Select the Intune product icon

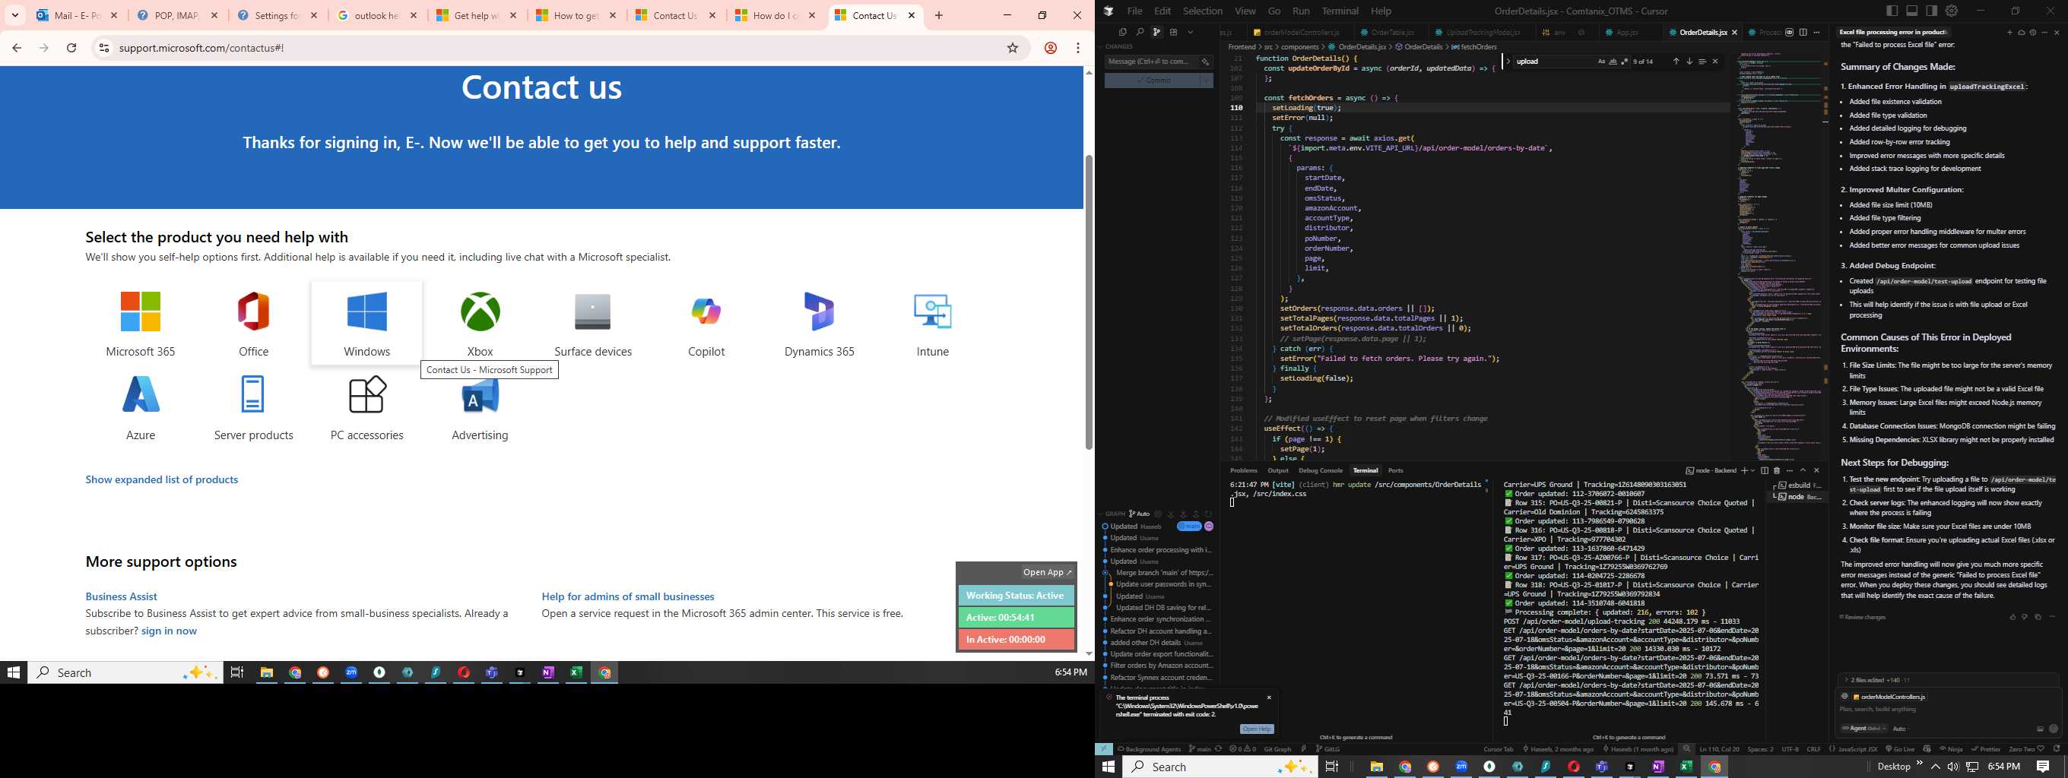(932, 312)
